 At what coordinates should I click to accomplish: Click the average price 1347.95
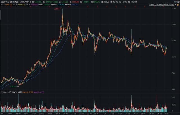click(96, 2)
